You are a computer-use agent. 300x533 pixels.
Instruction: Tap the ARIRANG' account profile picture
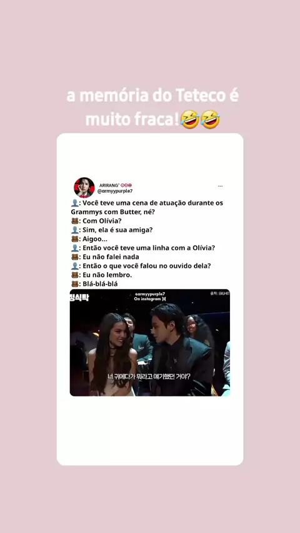click(x=84, y=188)
